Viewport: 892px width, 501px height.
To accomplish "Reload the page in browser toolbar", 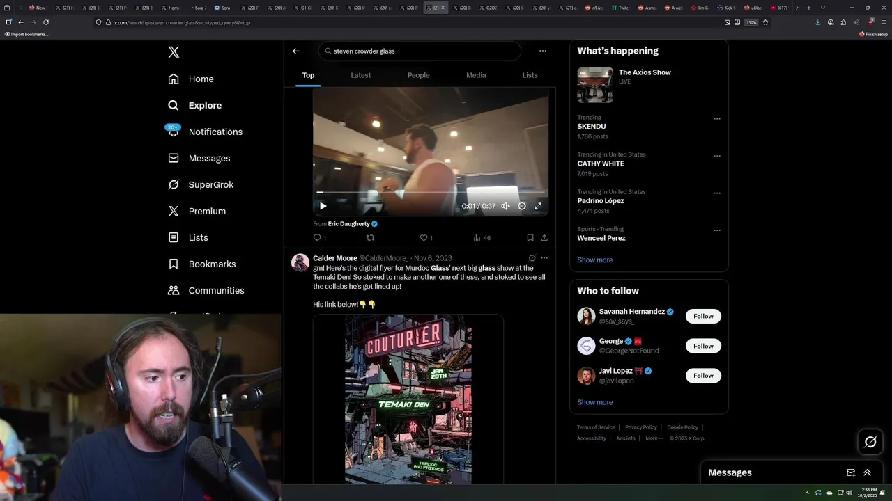I will [46, 22].
